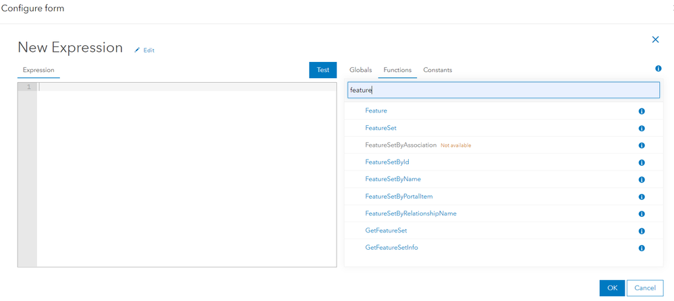This screenshot has width=674, height=301.
Task: Open info for FeatureSetByRelationshipName
Action: click(x=642, y=214)
